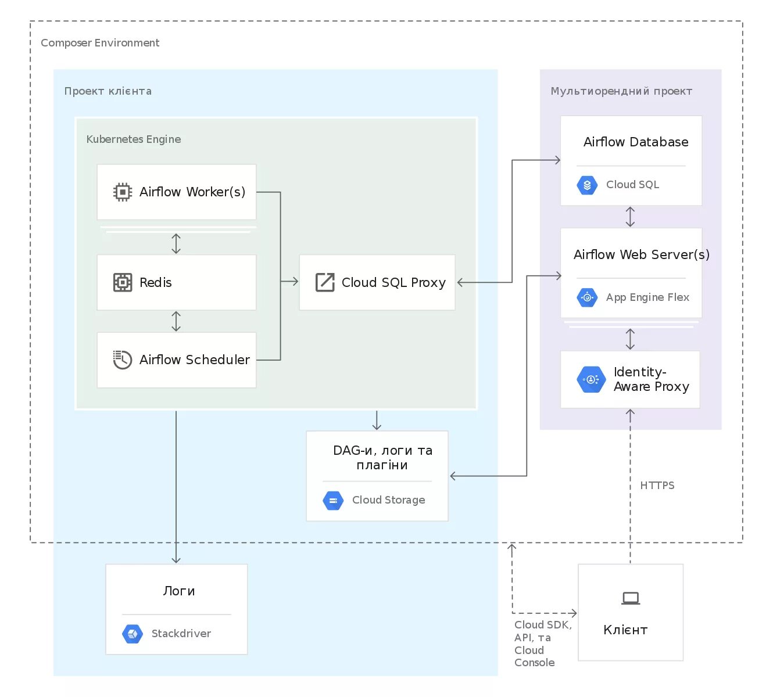Click the App Engine Flex text

647,297
